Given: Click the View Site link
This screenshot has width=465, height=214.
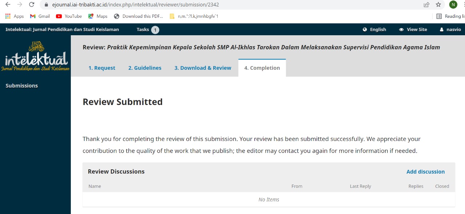Looking at the screenshot, I should click(x=413, y=30).
